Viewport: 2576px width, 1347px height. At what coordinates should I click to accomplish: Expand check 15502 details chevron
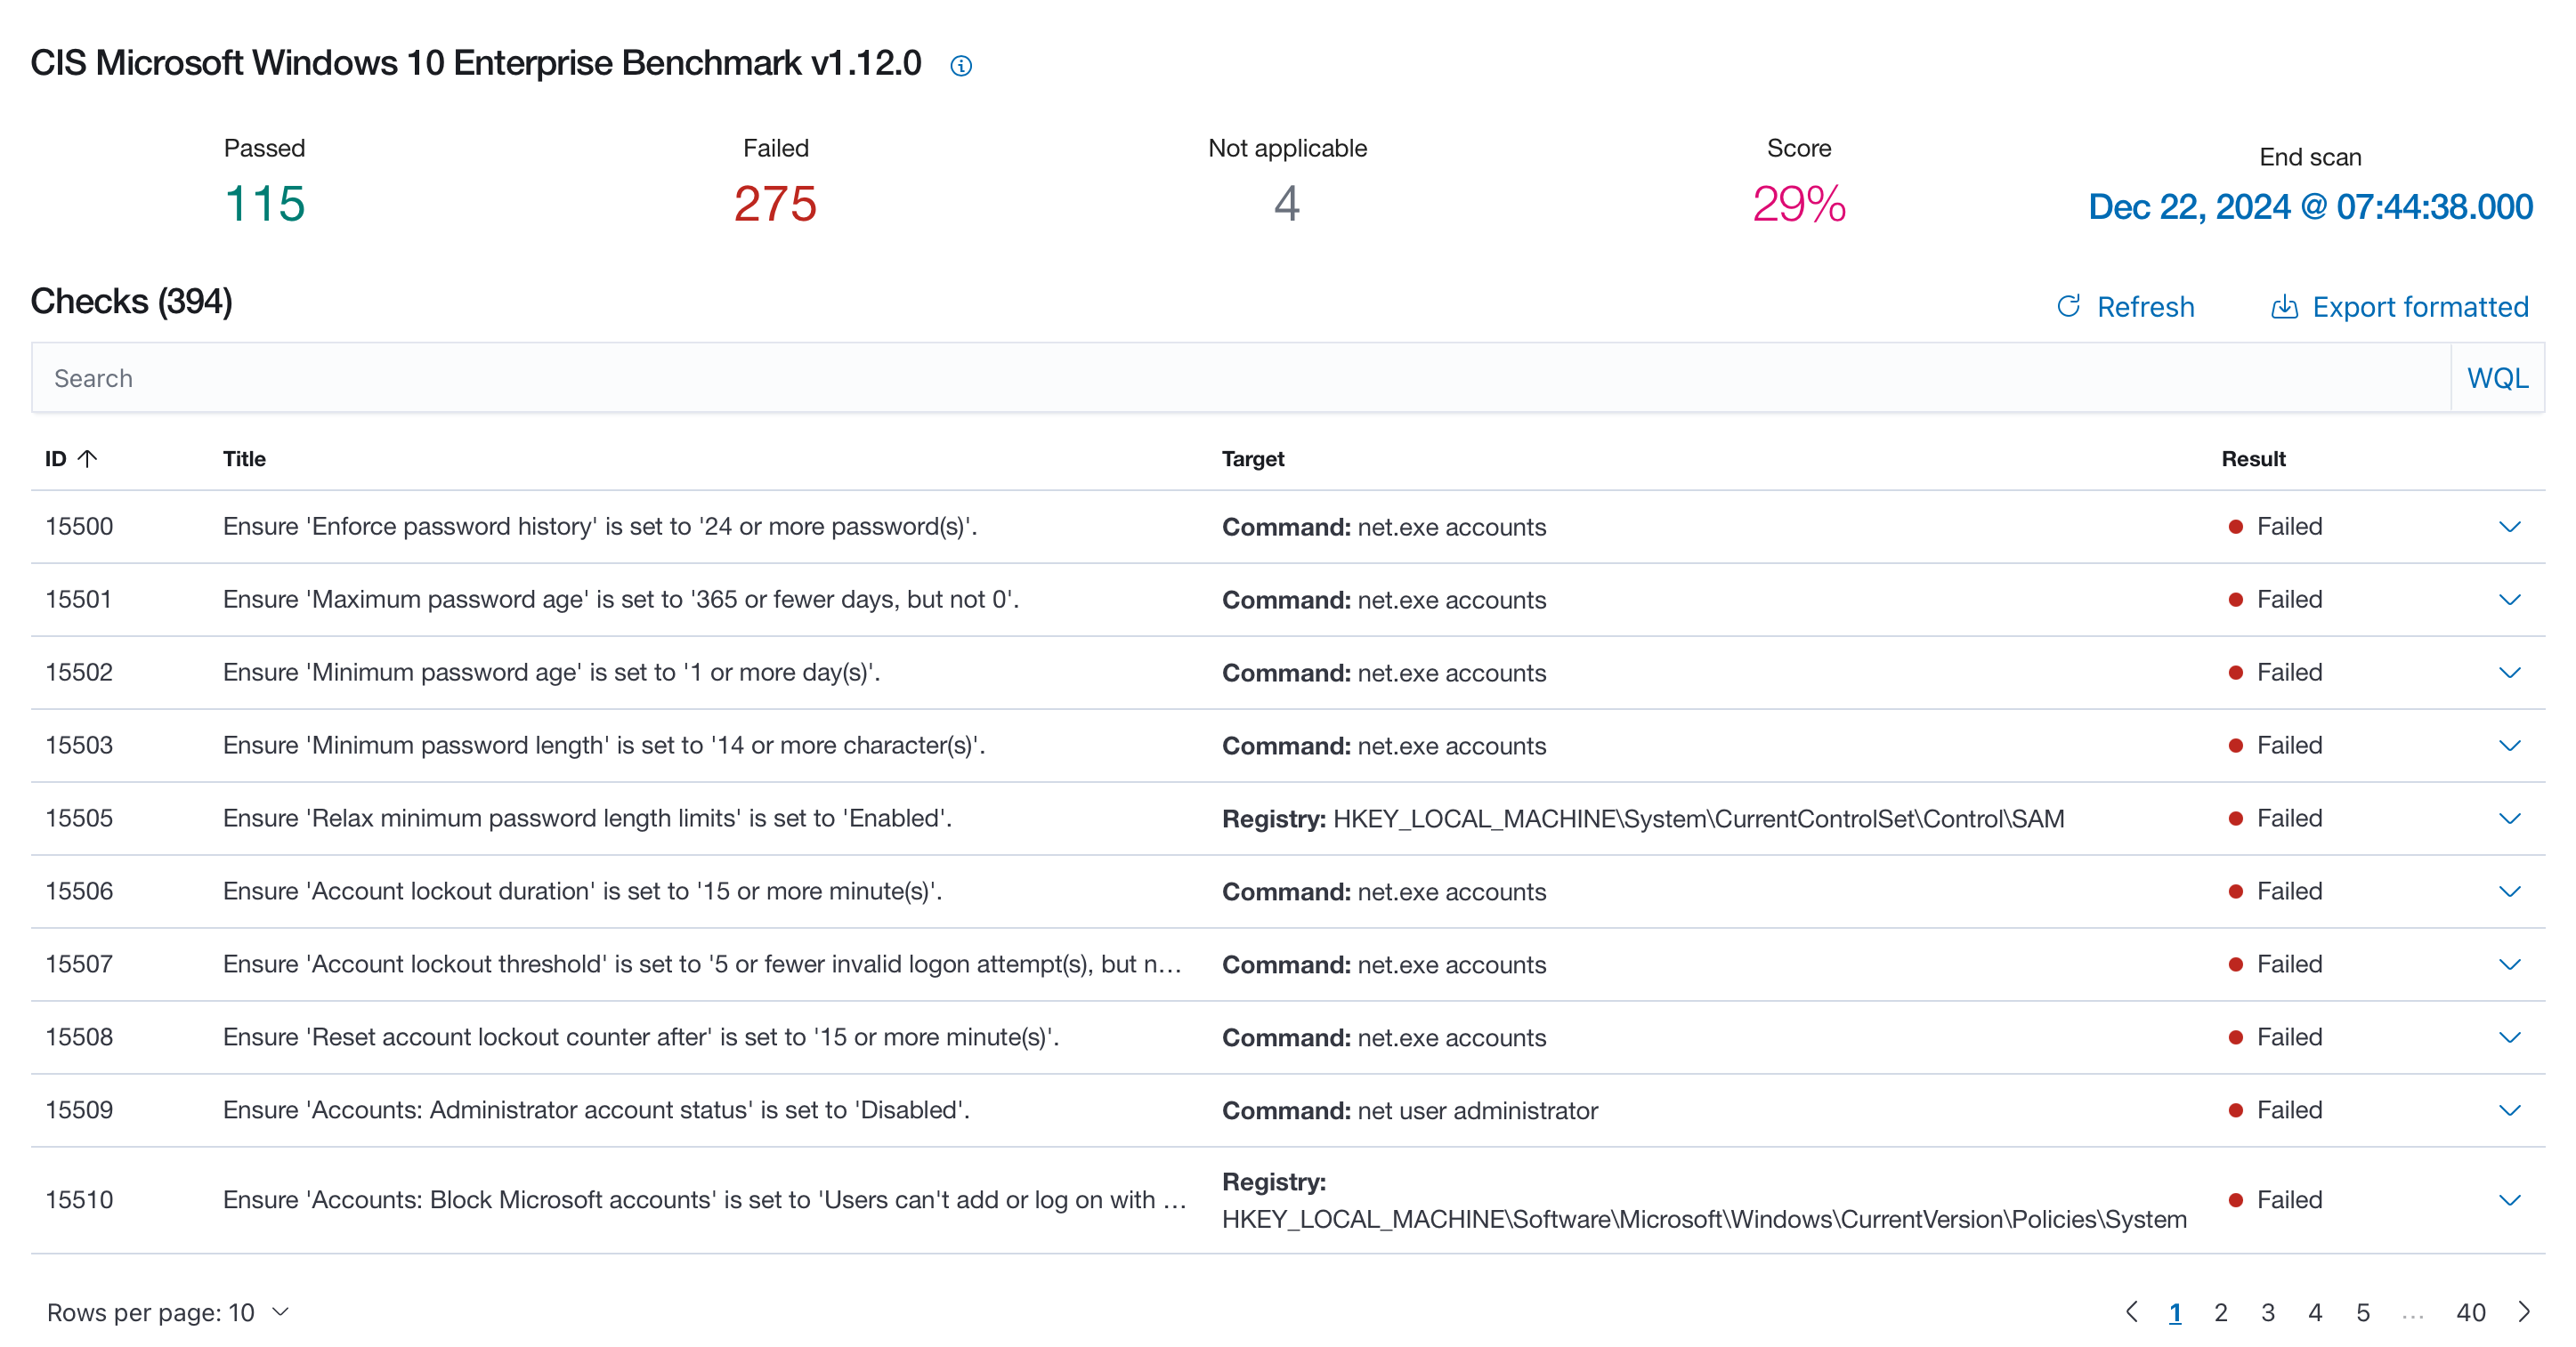(2509, 673)
